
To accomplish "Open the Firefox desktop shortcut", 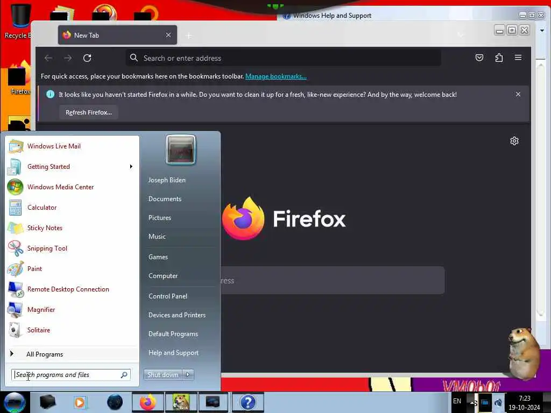I will pos(20,78).
